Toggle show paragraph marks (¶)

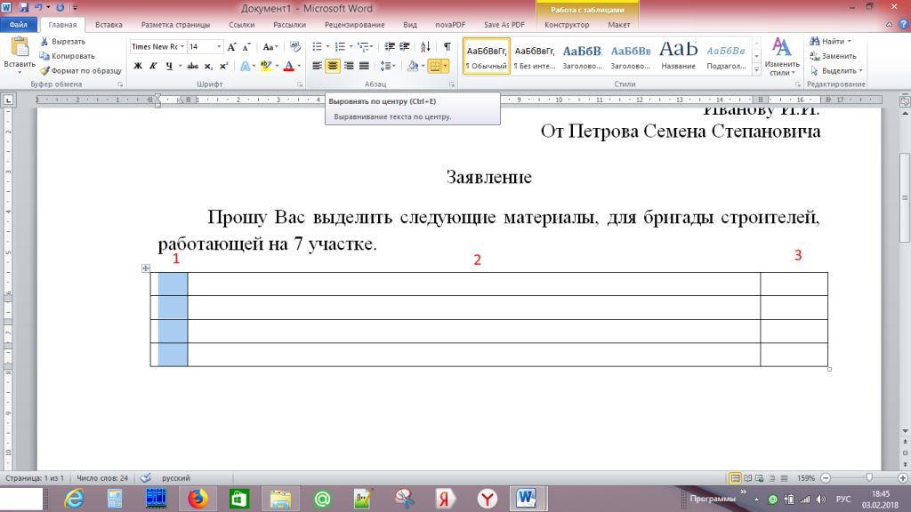point(447,47)
